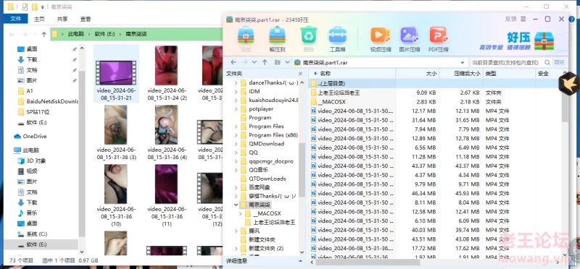
Task: Open the archive address bar dropdown arrow
Action: pyautogui.click(x=463, y=63)
